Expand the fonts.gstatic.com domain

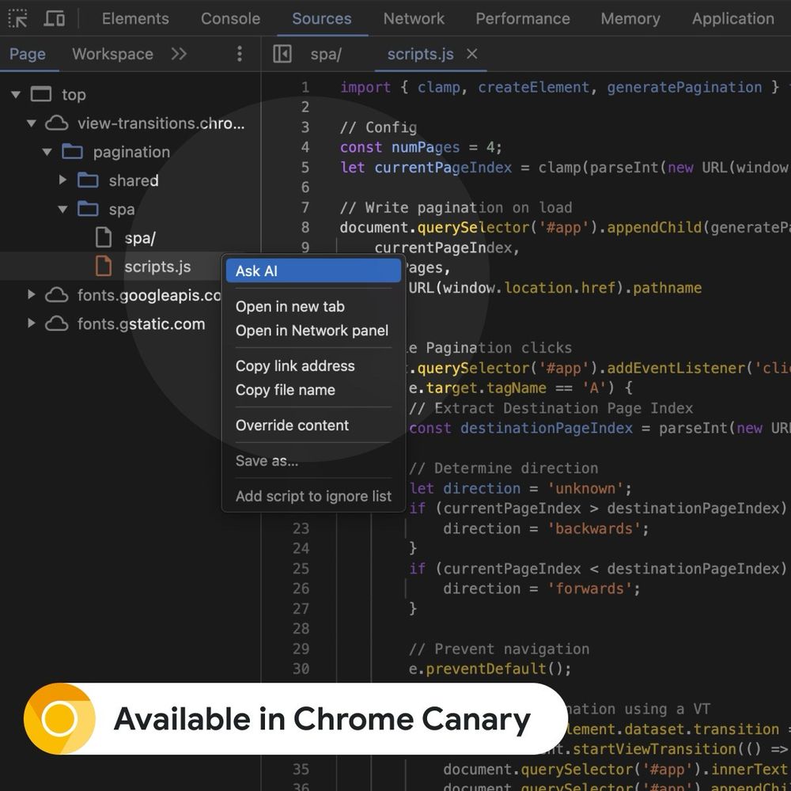32,324
